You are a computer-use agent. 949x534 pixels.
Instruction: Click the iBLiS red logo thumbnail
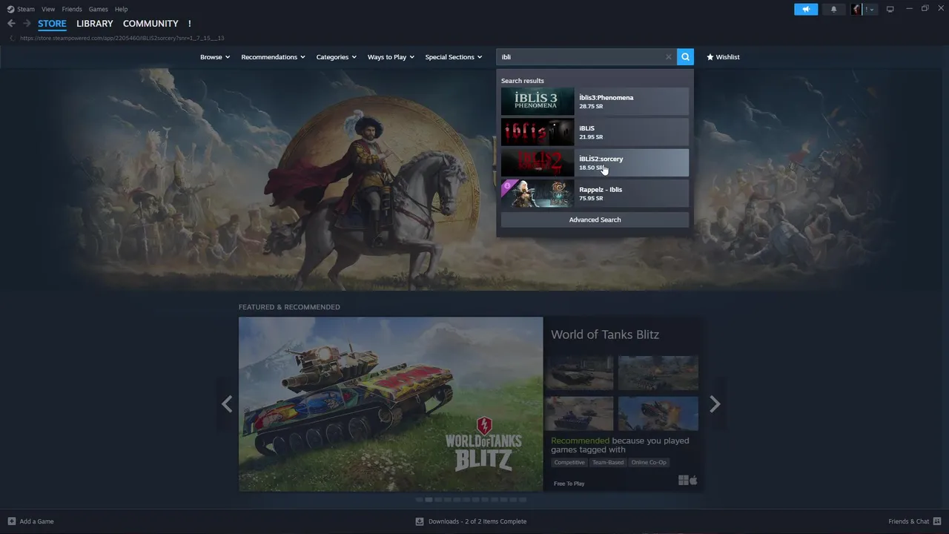[x=538, y=132]
